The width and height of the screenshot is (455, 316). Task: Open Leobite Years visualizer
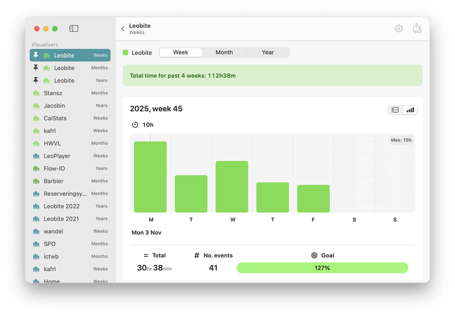coord(70,80)
